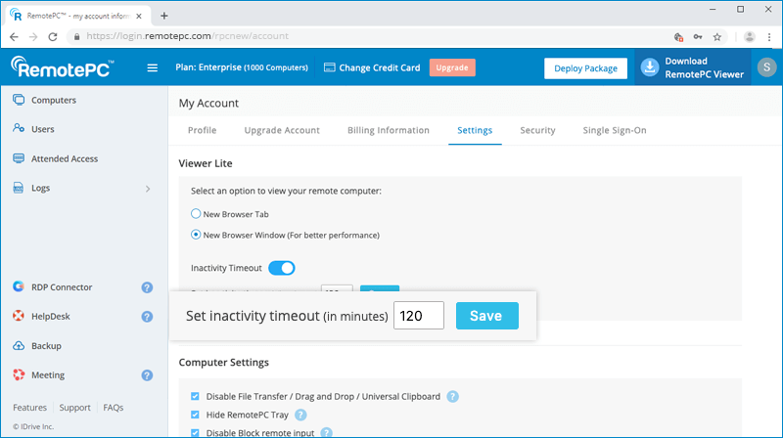This screenshot has width=783, height=438.
Task: Select New Browser Tab option
Action: (x=196, y=213)
